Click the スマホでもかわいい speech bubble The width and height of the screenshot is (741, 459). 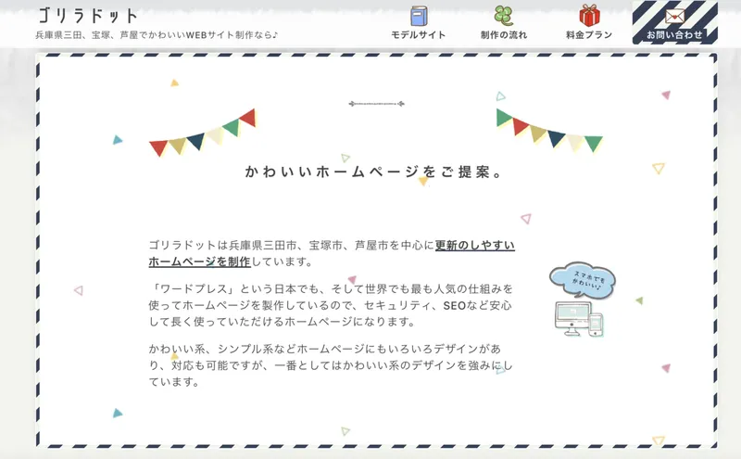pyautogui.click(x=583, y=280)
